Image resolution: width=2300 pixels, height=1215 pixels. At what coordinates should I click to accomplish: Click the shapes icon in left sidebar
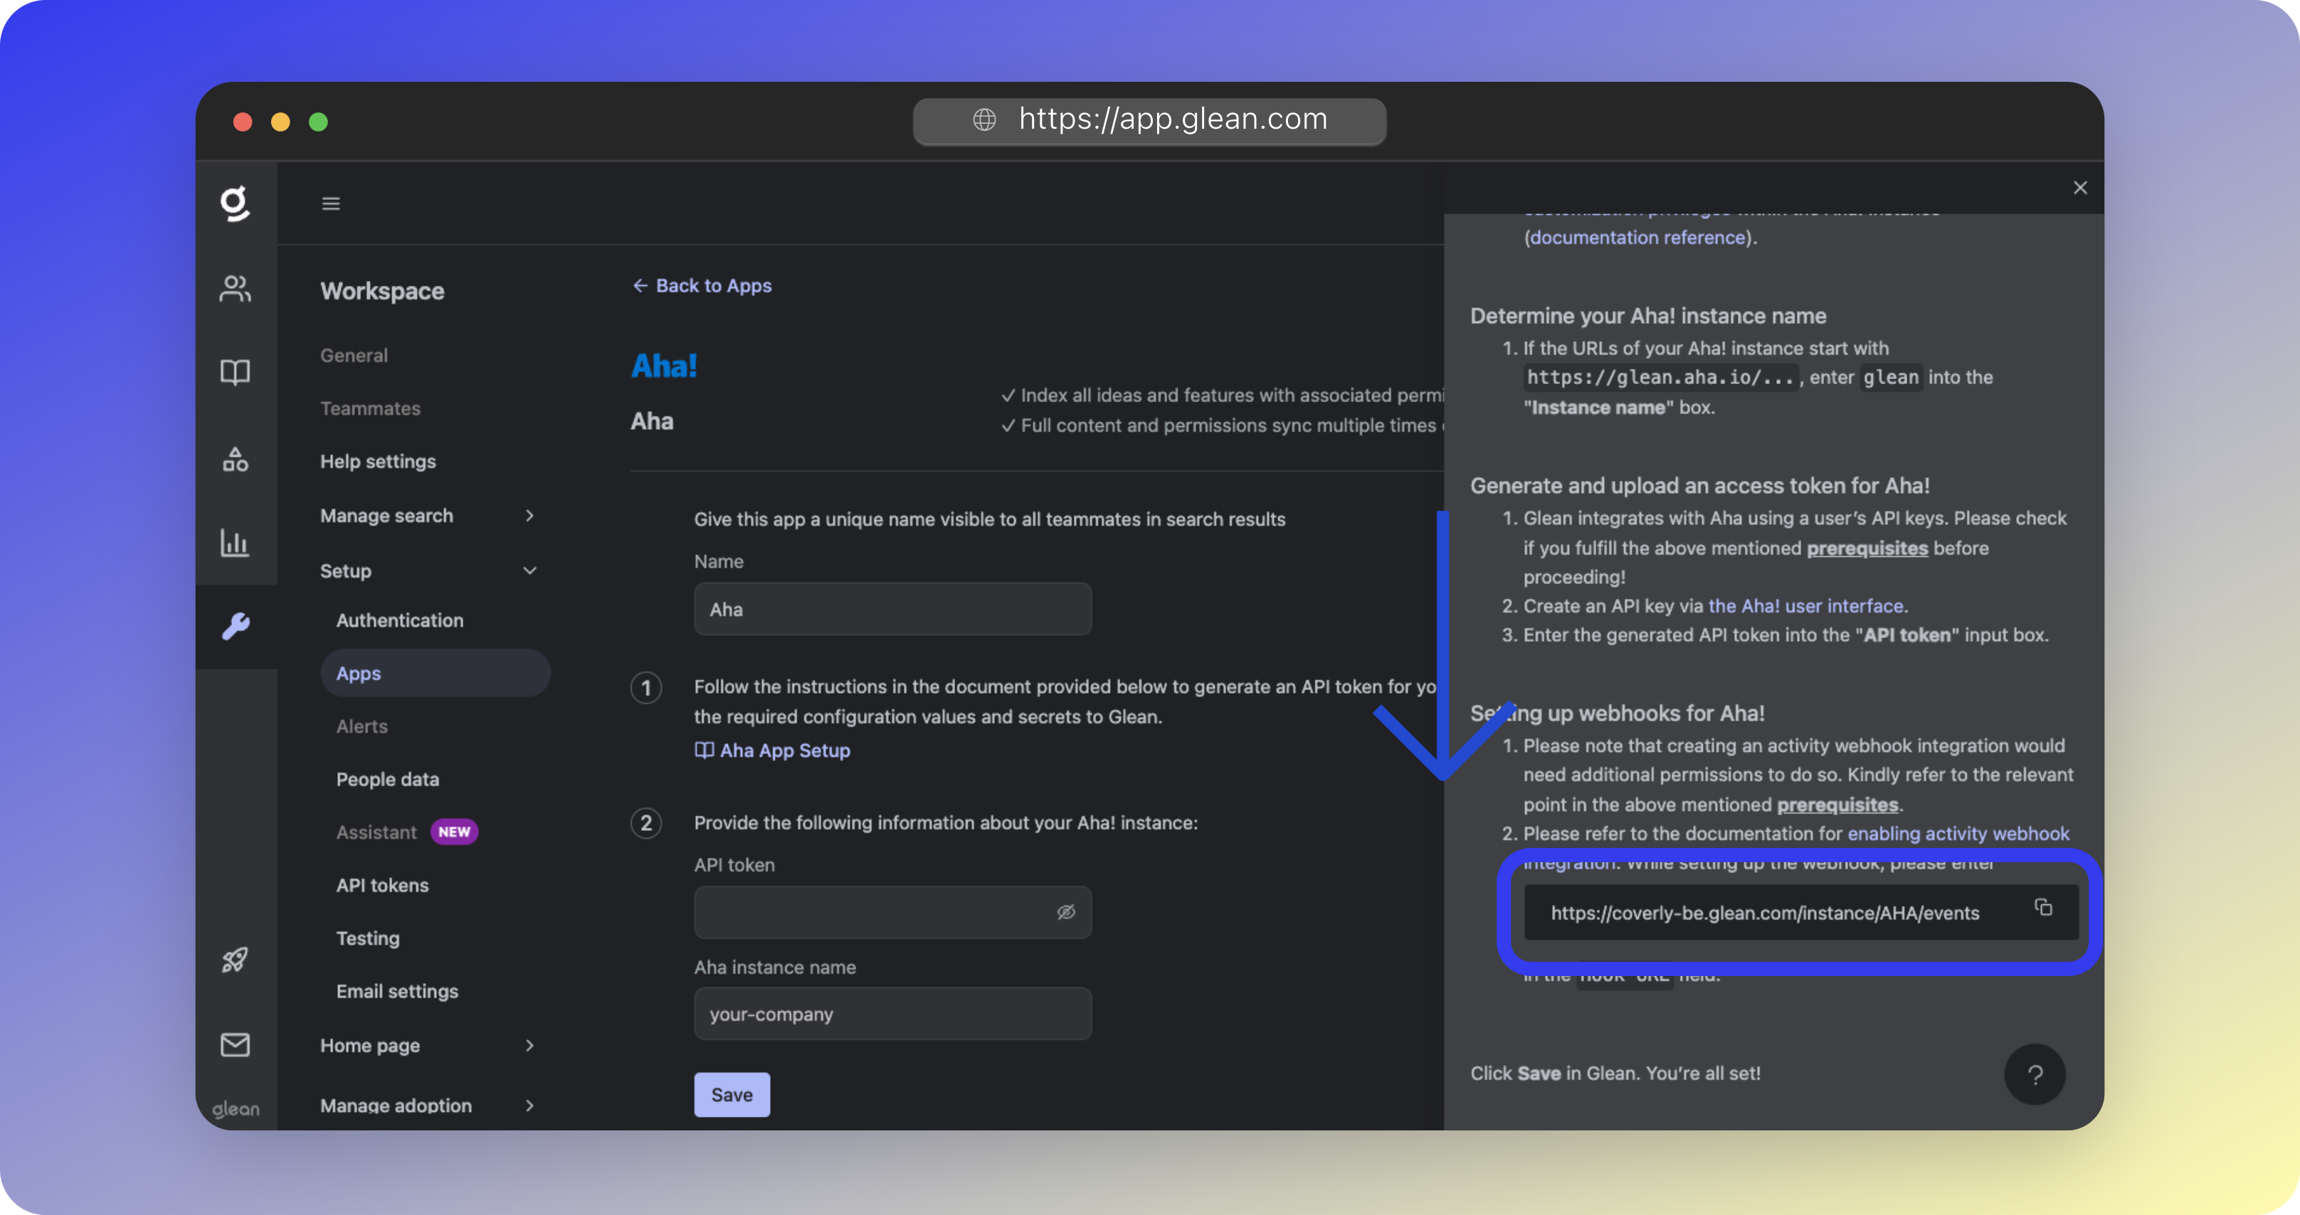click(x=235, y=460)
